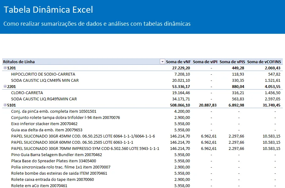Click PAPEL SILICONADO 30GR 70MM IMPRESSO row label

coord(85,148)
